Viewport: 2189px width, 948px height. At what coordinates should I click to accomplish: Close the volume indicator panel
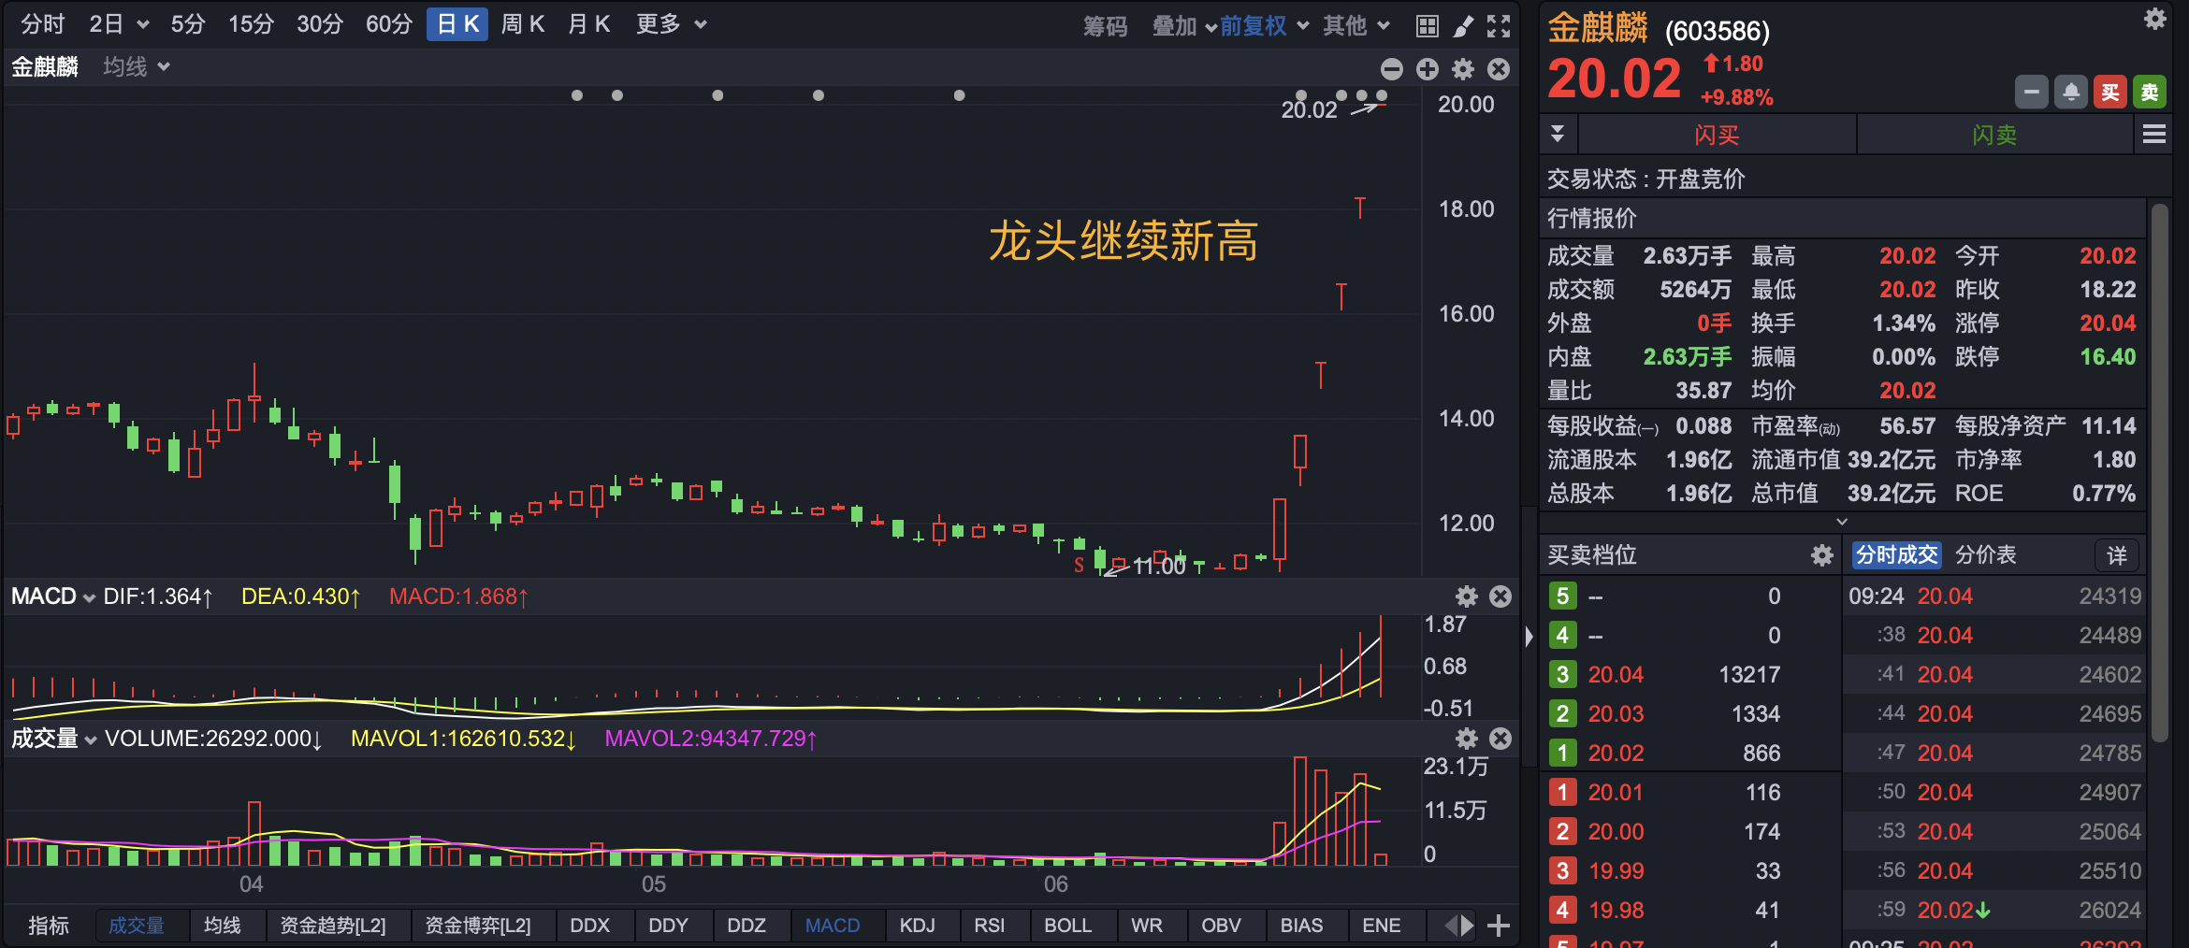(1500, 739)
